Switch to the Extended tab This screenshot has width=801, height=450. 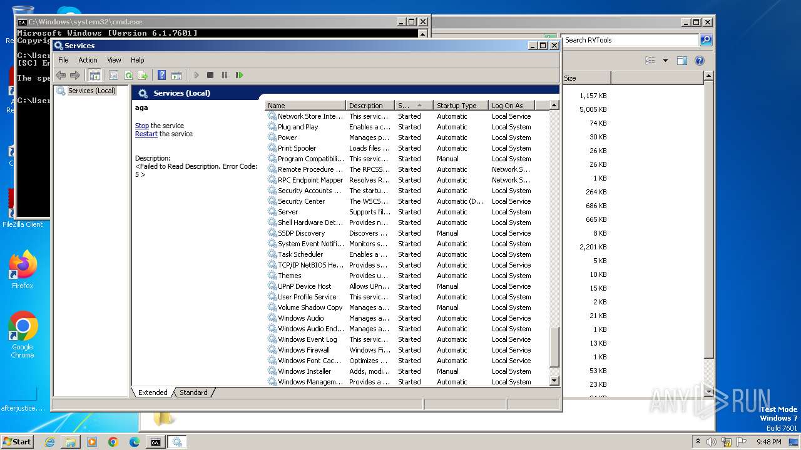[x=153, y=392]
